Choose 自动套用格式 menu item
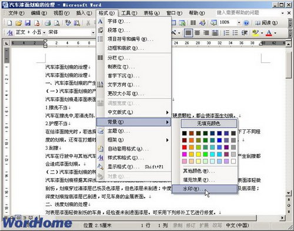 tap(133, 149)
